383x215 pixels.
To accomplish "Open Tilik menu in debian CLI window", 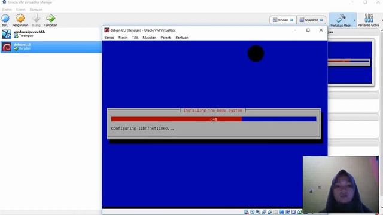I will [x=135, y=38].
